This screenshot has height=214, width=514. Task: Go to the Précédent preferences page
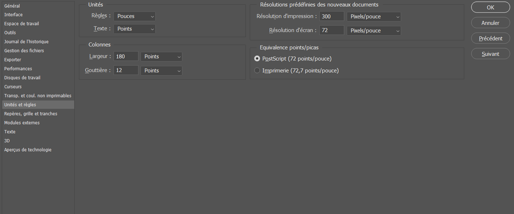[x=490, y=38]
